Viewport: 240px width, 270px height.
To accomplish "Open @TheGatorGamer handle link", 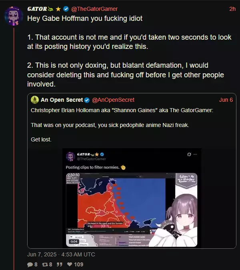I will pos(94,9).
